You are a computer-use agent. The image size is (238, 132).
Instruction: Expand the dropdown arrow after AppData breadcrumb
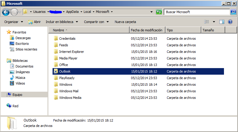point(81,12)
